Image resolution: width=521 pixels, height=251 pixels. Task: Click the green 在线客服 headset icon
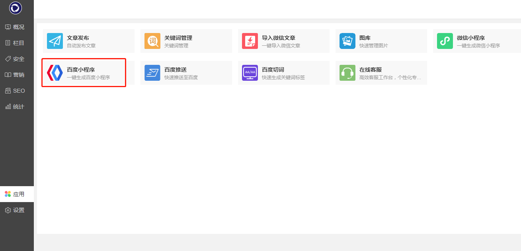[347, 73]
